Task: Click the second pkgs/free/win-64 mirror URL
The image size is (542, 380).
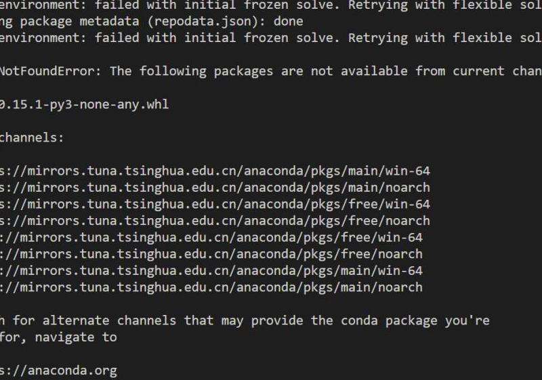Action: click(x=211, y=237)
